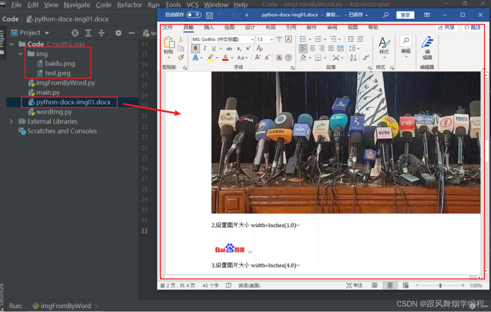The height and width of the screenshot is (312, 491).
Task: Show paragraph marks with the pilcrow icon
Action: pyautogui.click(x=365, y=57)
